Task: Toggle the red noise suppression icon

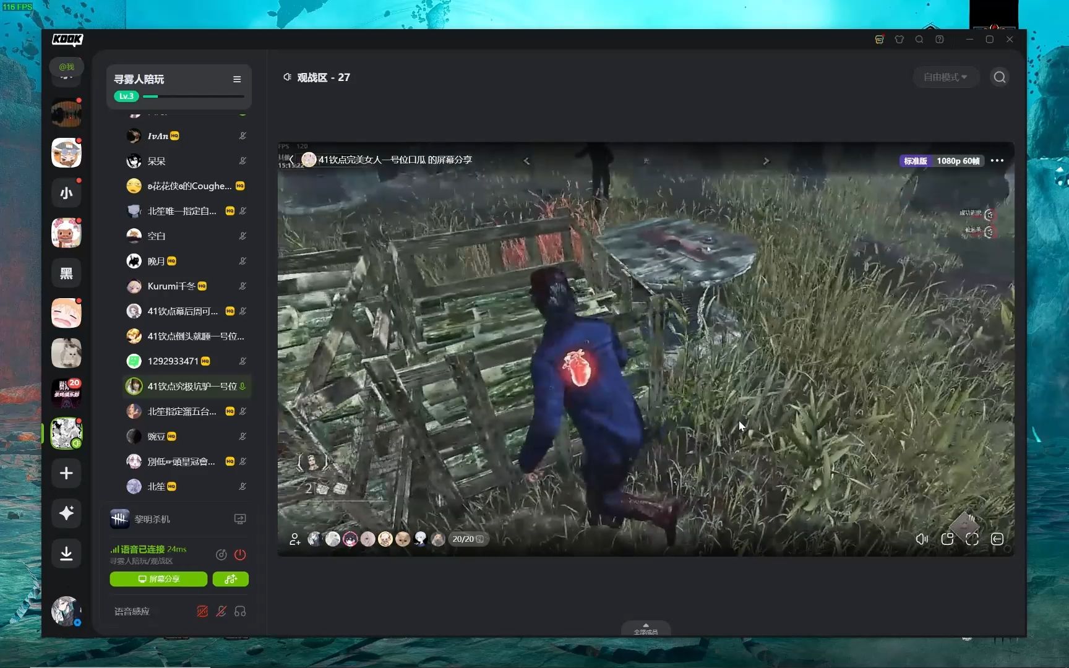Action: point(202,612)
